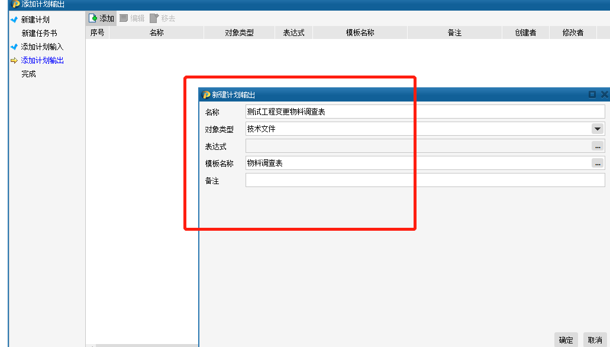Click the 序号 column header

point(97,32)
